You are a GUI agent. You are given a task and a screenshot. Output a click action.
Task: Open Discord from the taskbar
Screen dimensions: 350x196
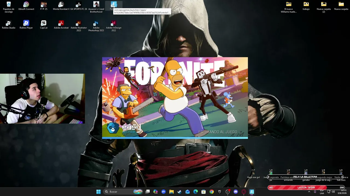236,192
